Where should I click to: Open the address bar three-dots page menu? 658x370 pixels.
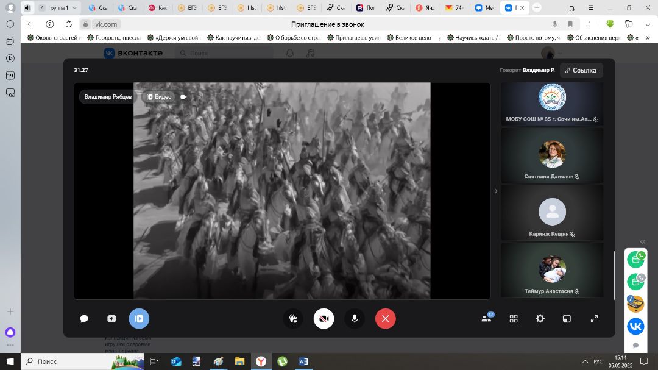tap(589, 24)
